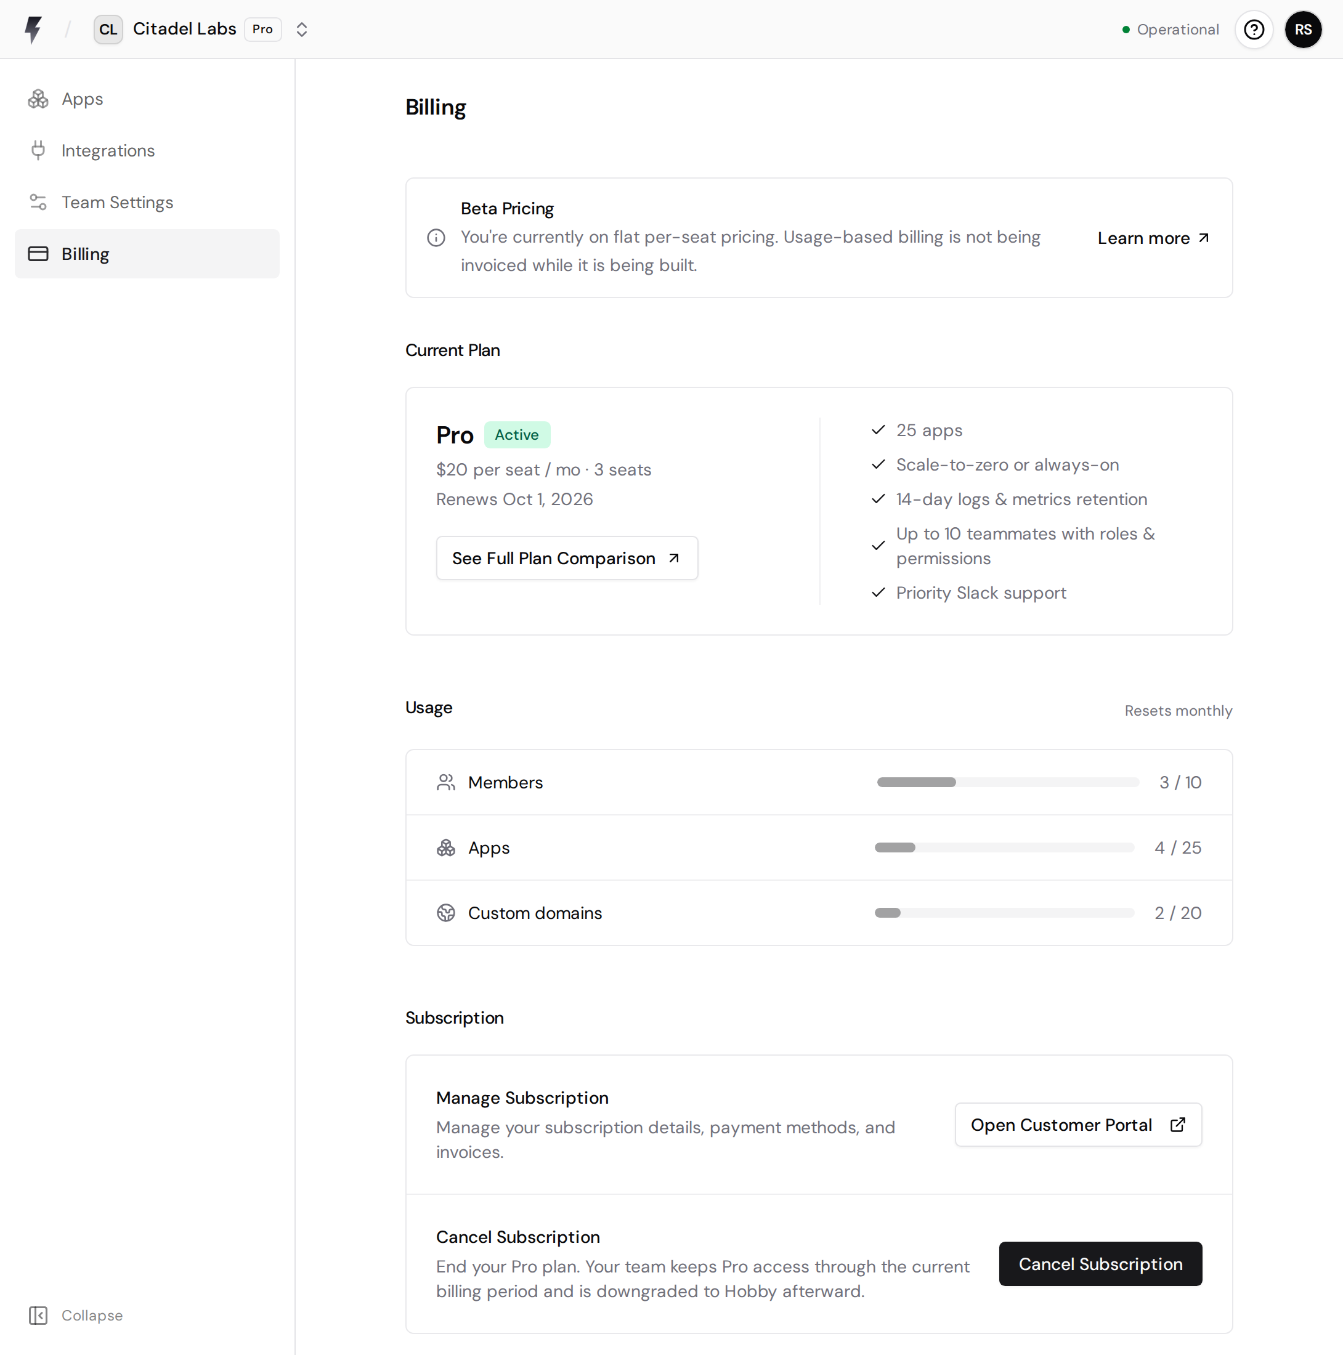Open Team Settings in sidebar
Viewport: 1343px width, 1355px height.
pos(147,202)
